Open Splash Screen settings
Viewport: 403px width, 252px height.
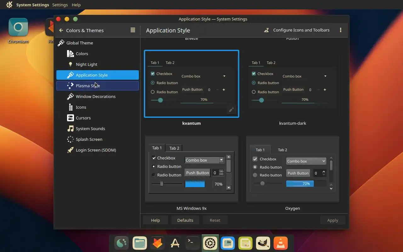coord(98,139)
